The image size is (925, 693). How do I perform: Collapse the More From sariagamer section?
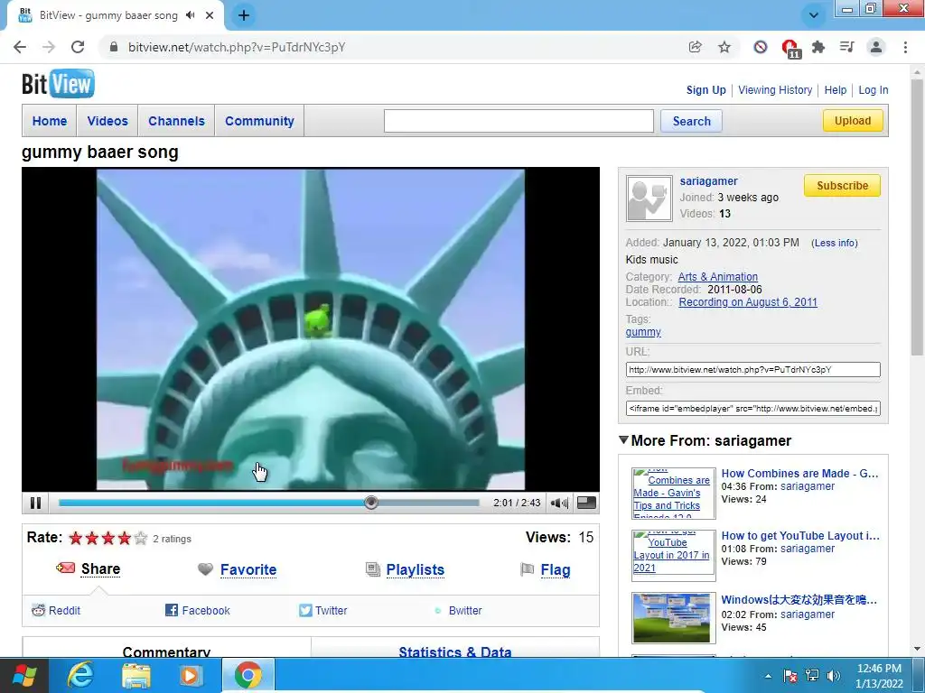coord(623,440)
